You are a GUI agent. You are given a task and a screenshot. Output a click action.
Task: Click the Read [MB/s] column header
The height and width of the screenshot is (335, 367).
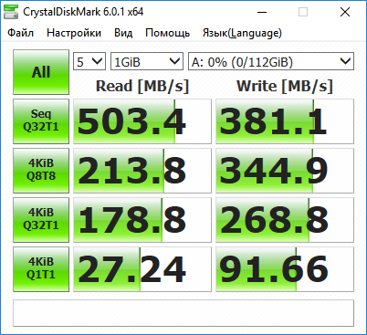142,86
